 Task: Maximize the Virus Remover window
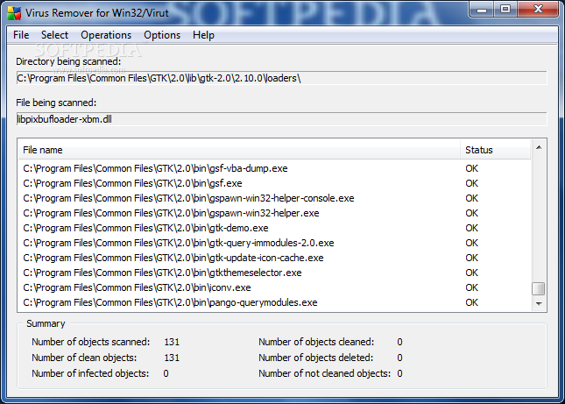click(505, 10)
